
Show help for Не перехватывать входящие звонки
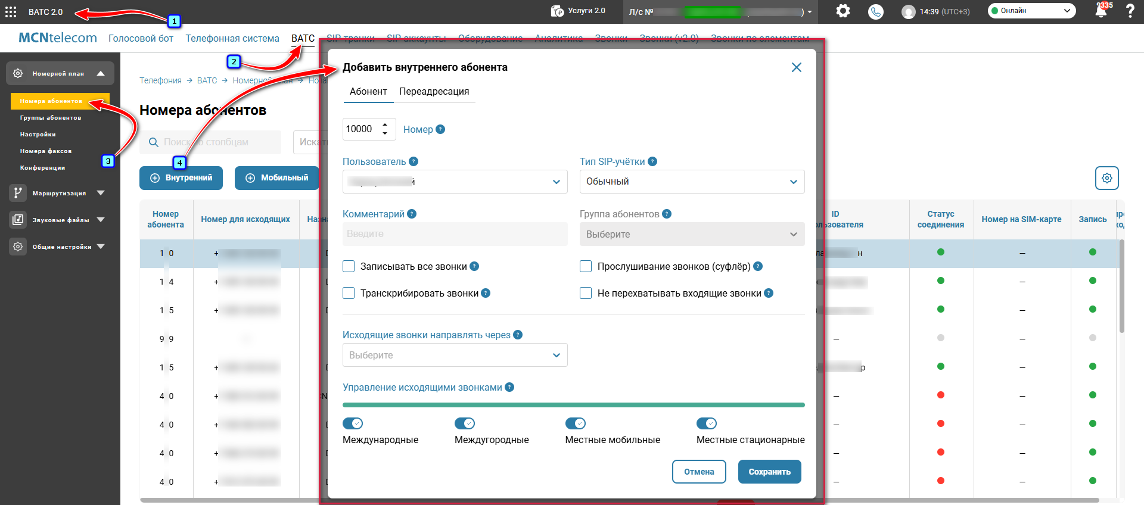pos(769,293)
